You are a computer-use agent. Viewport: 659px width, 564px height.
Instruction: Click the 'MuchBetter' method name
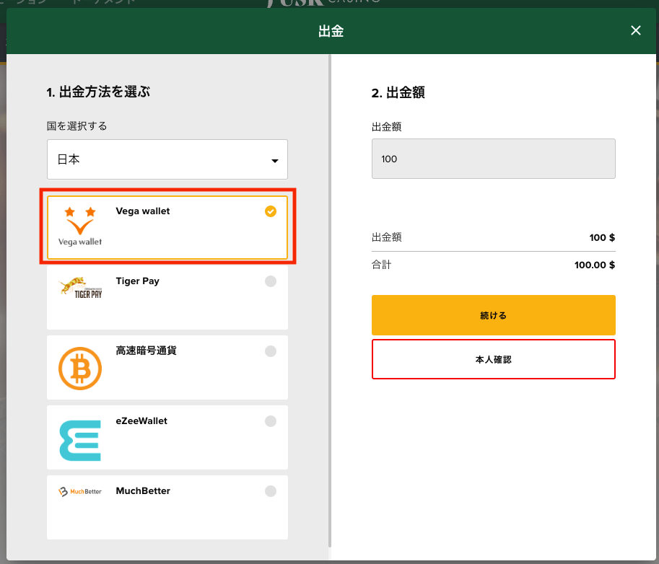[x=143, y=491]
